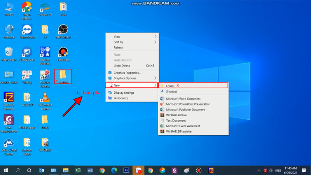Choose Folder in the New submenu
Screen dimensions: 311x175
click(170, 86)
